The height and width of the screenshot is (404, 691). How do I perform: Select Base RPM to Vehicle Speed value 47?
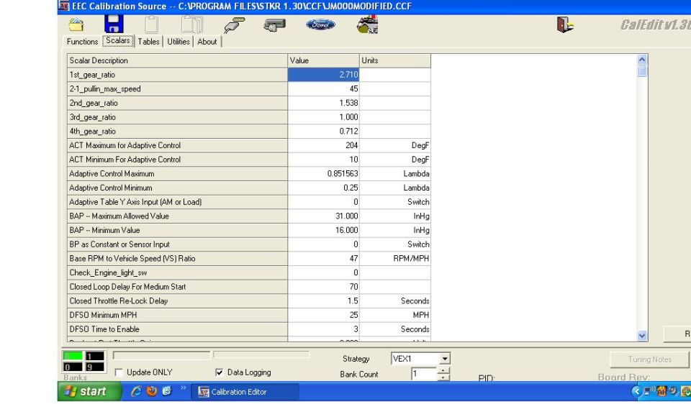click(x=323, y=258)
